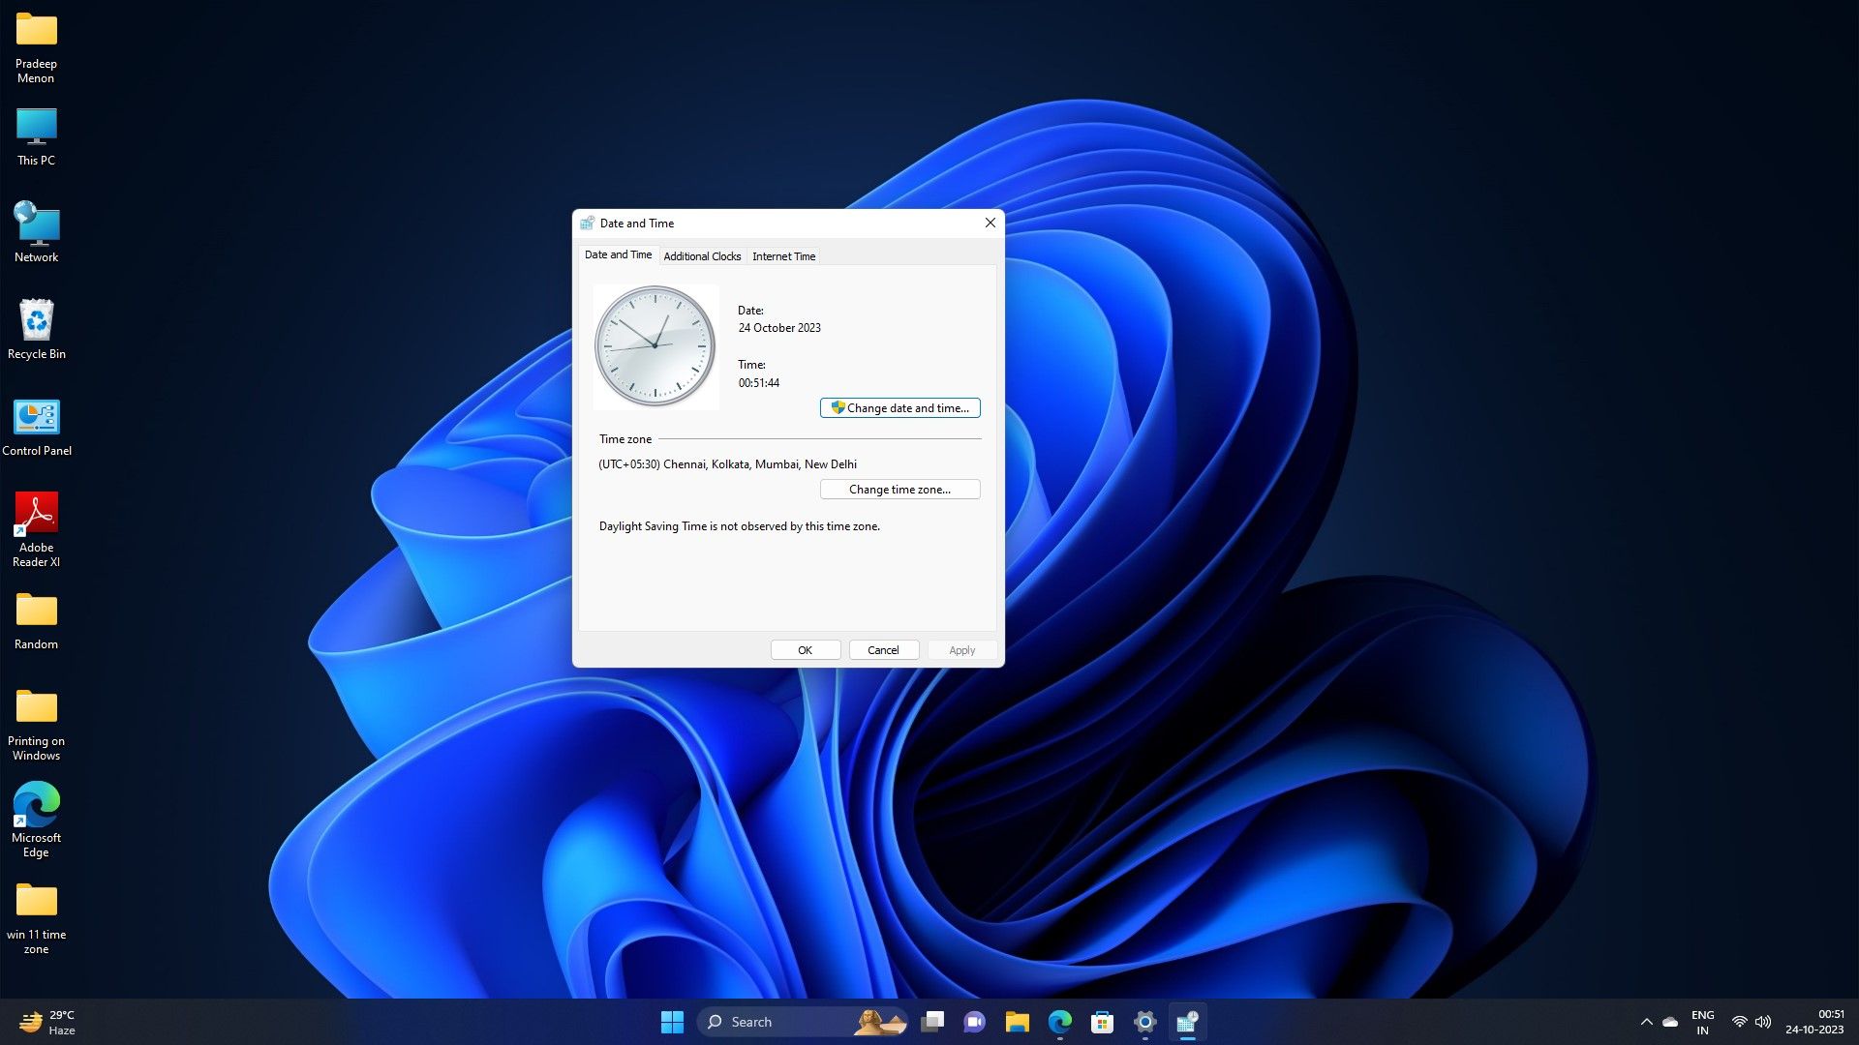The image size is (1859, 1045).
Task: Show hidden system tray icons
Action: click(x=1646, y=1022)
